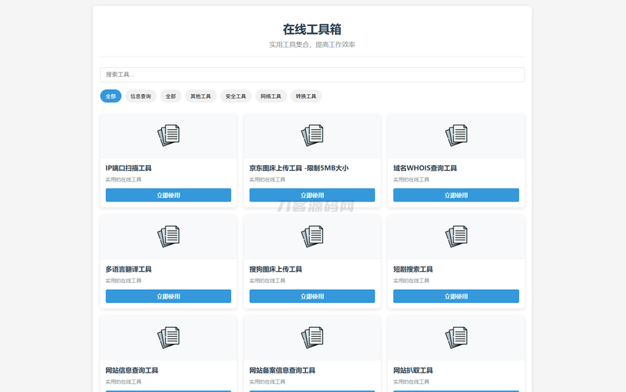The height and width of the screenshot is (392, 626).
Task: Select the 安全工具 category filter
Action: (x=236, y=96)
